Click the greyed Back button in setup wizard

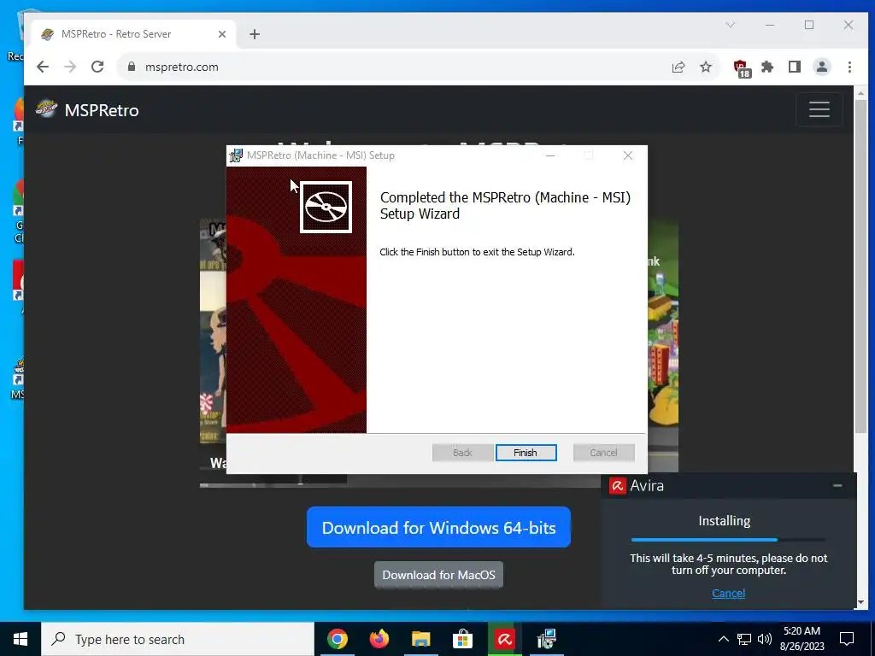pyautogui.click(x=462, y=453)
